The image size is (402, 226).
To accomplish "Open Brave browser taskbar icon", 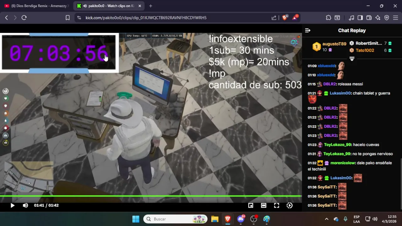I will click(228, 219).
